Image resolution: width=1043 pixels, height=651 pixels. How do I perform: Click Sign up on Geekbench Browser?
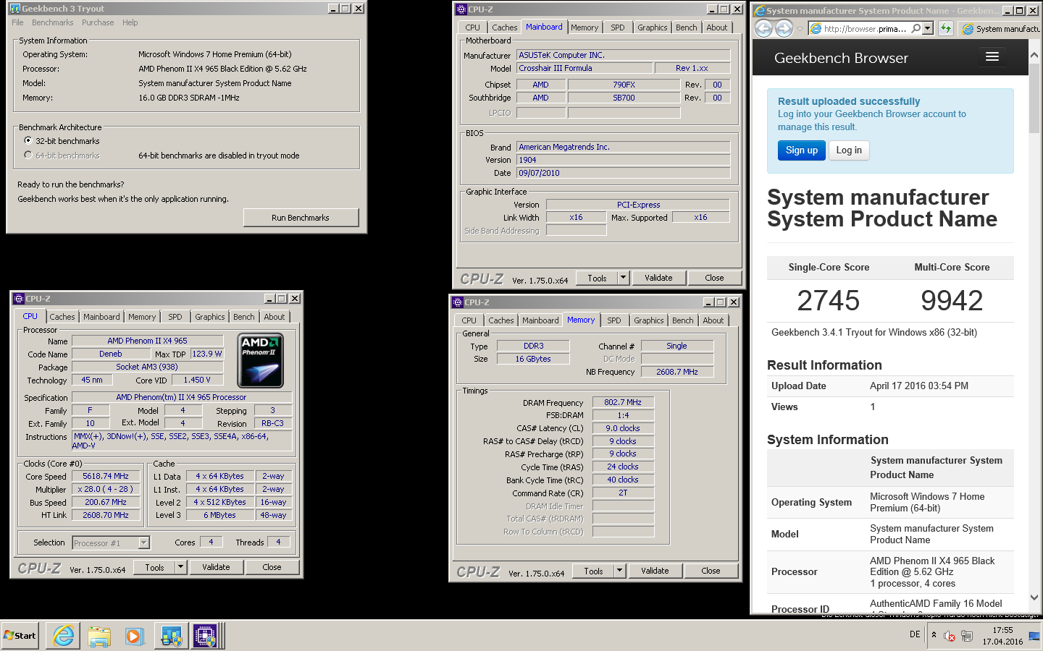(x=801, y=150)
